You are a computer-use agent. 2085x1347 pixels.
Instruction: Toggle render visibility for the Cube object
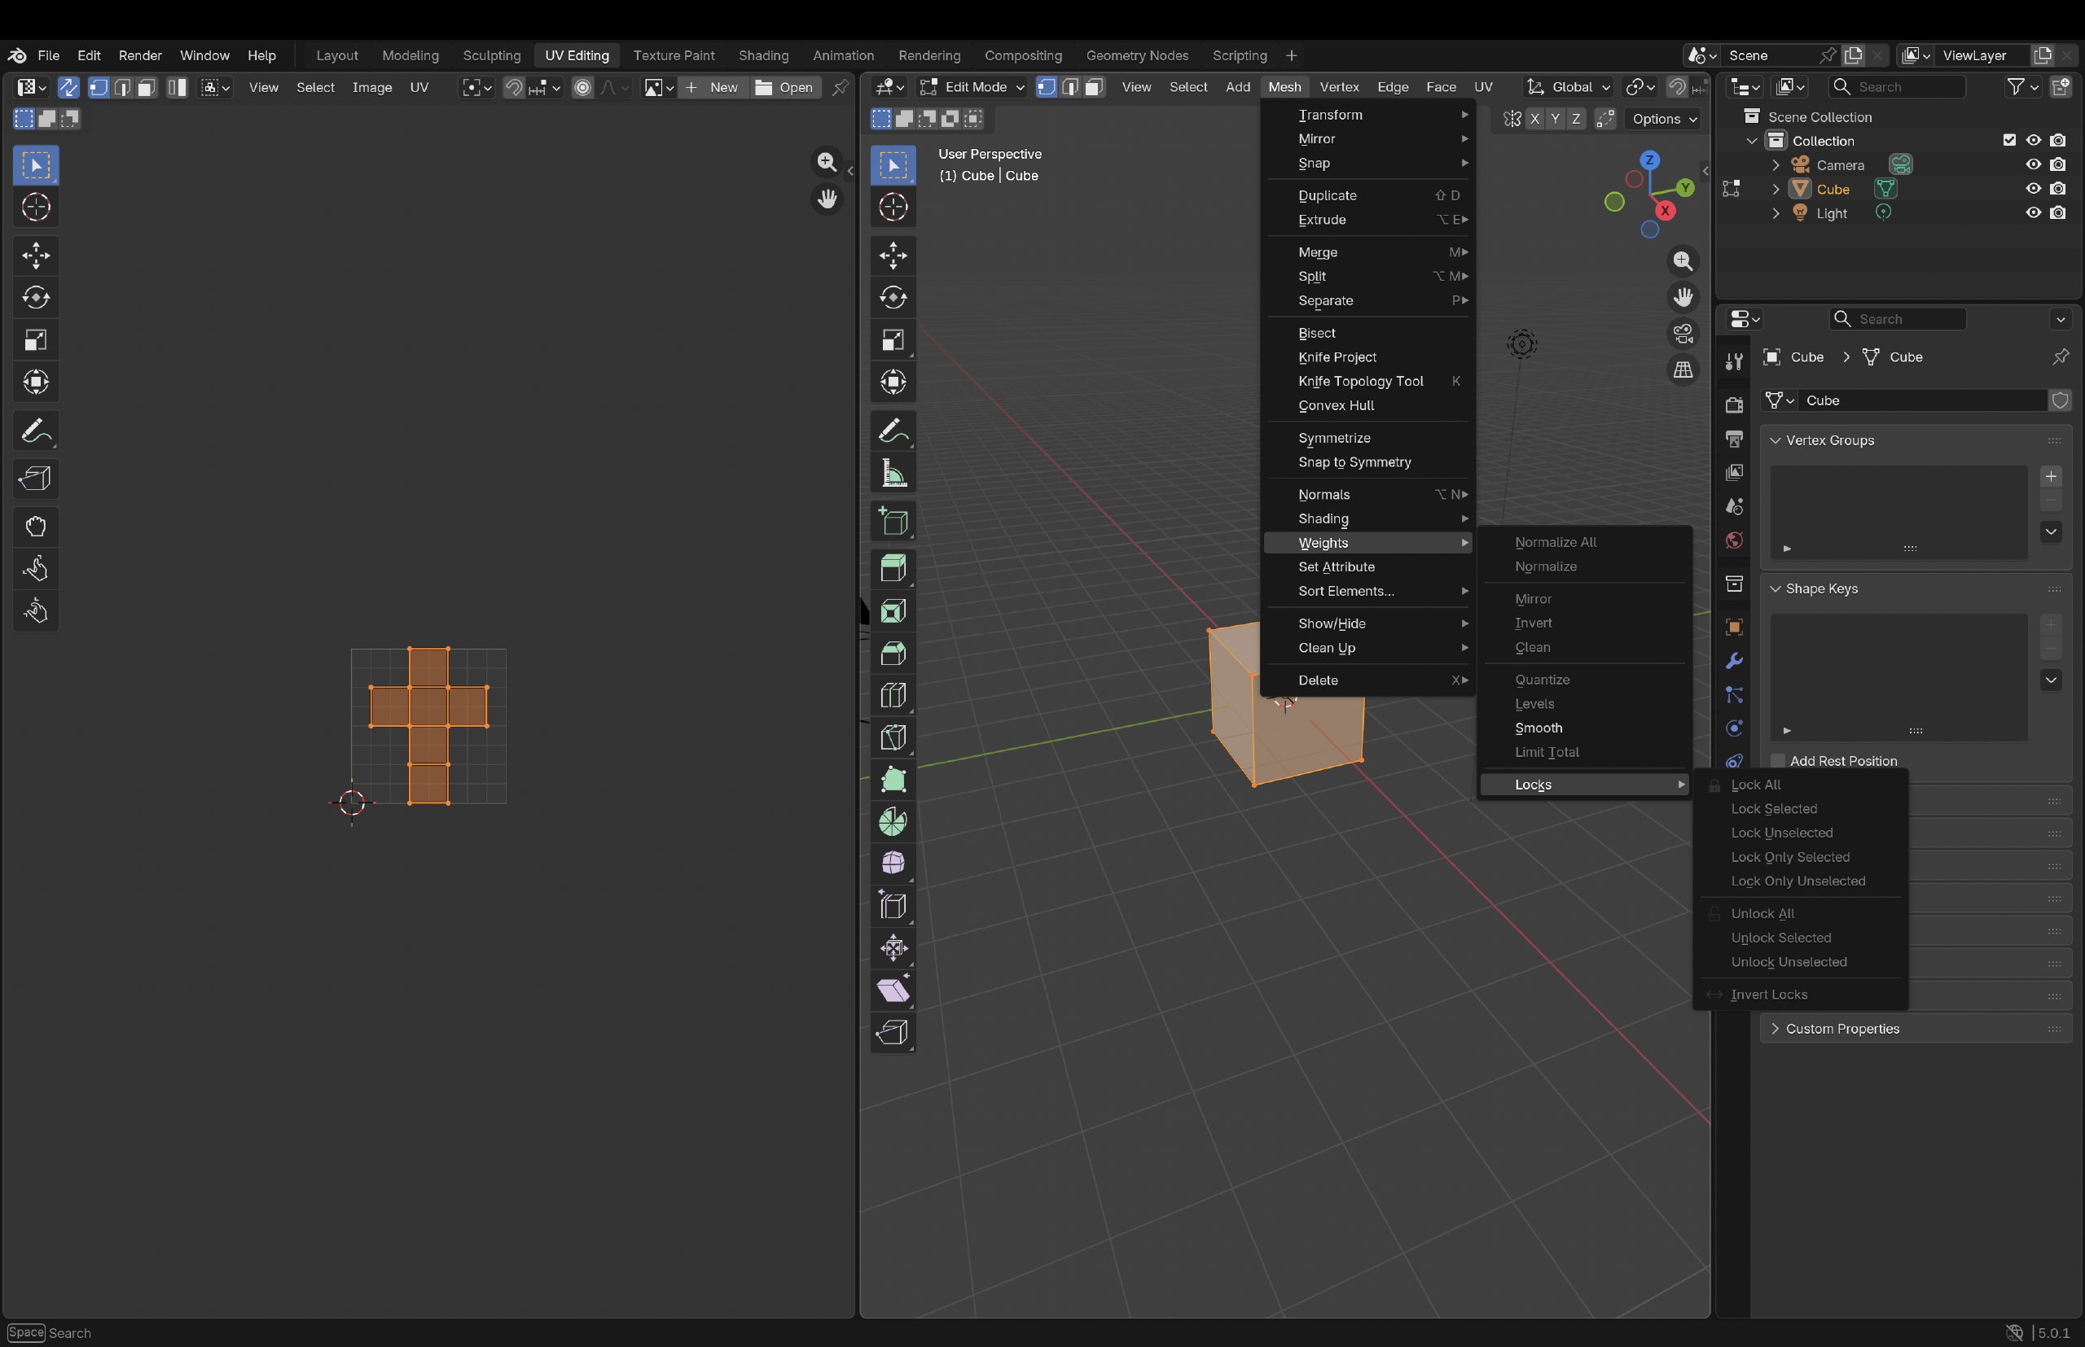point(2058,188)
